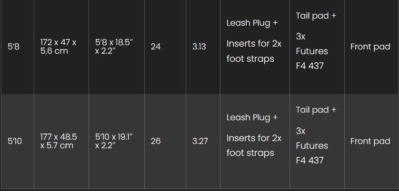Click Leash Plug + in the 5'10 row
The width and height of the screenshot is (399, 191).
[x=252, y=118]
